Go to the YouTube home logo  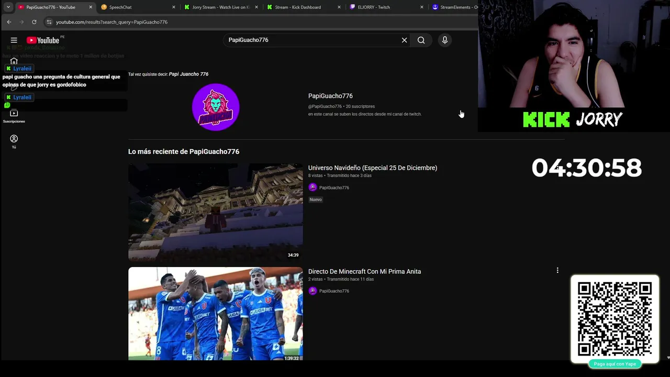(43, 40)
